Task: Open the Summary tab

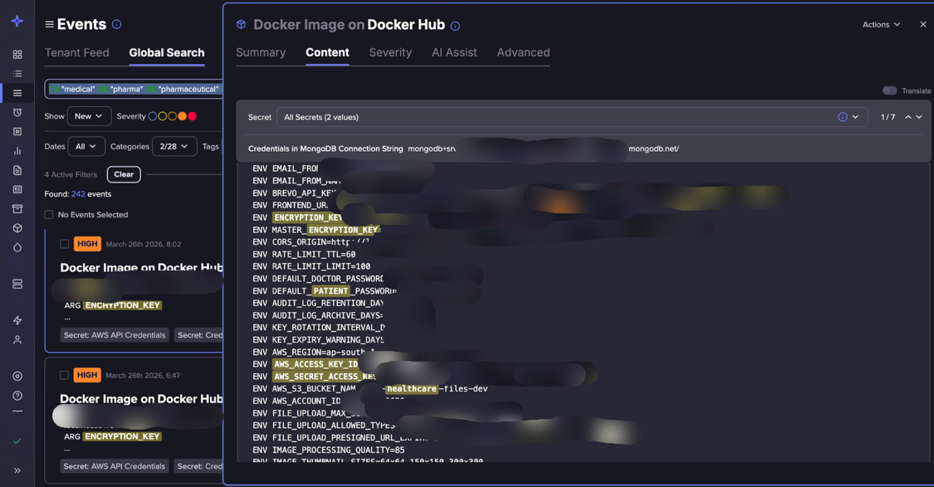Action: [x=261, y=52]
